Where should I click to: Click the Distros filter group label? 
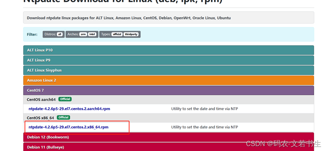point(50,34)
